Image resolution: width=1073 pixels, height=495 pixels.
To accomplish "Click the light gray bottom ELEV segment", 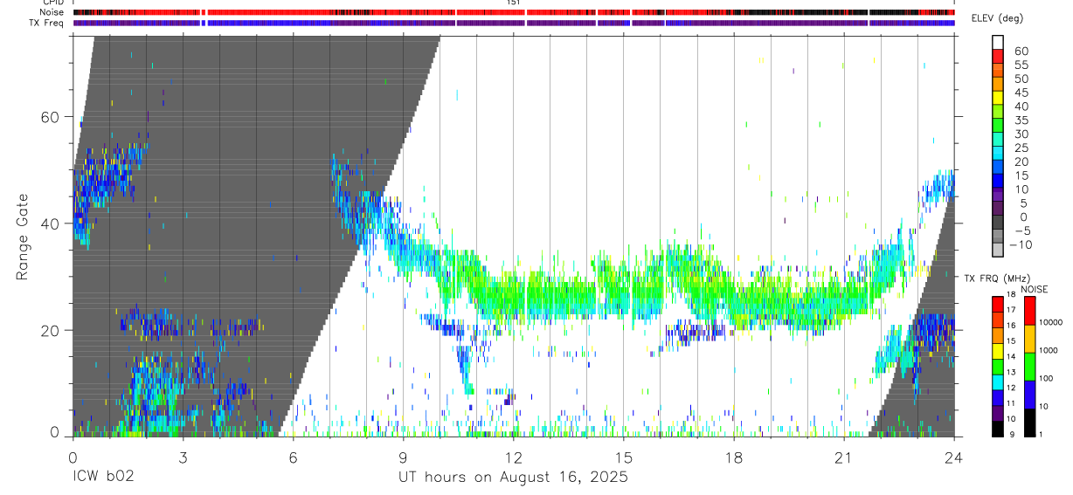I will [x=997, y=251].
